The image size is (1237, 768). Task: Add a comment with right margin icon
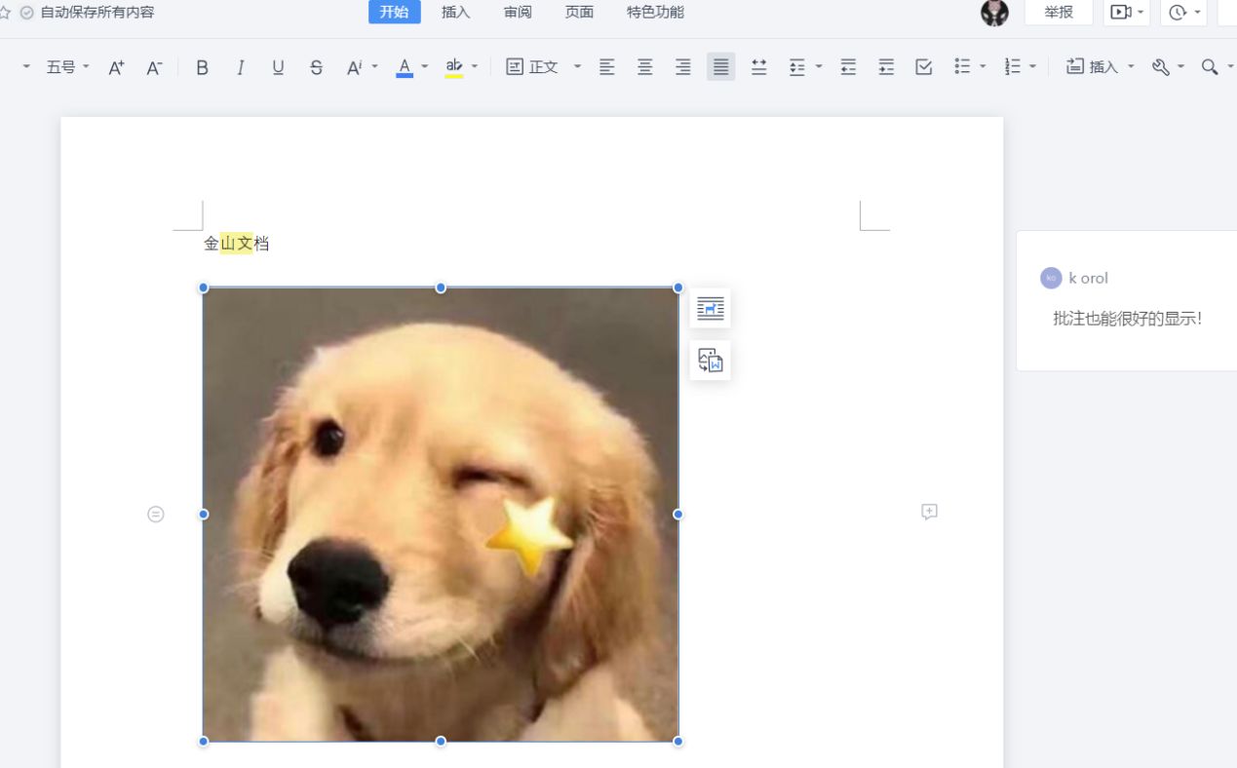tap(929, 512)
